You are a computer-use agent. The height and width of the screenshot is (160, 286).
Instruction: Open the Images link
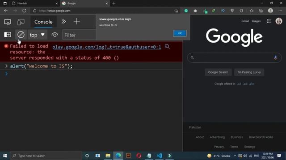(x=256, y=21)
